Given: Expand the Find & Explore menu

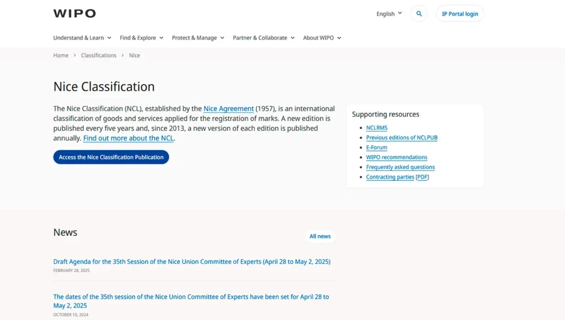Looking at the screenshot, I should click(141, 38).
